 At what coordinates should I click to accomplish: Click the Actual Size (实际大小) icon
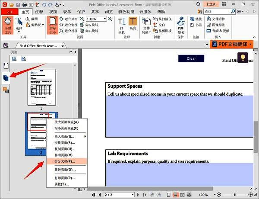(x=52, y=26)
